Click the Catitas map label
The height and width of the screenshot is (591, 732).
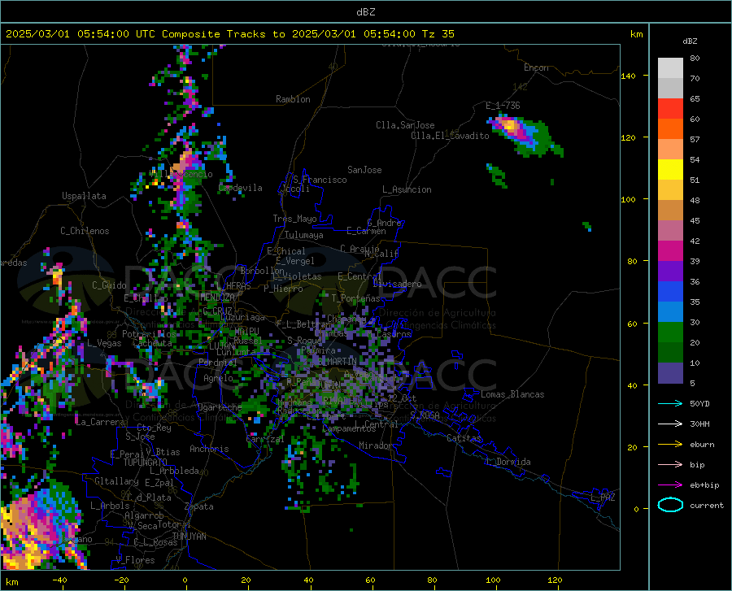point(464,438)
